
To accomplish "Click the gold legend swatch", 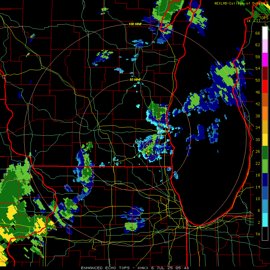I will pyautogui.click(x=265, y=127).
